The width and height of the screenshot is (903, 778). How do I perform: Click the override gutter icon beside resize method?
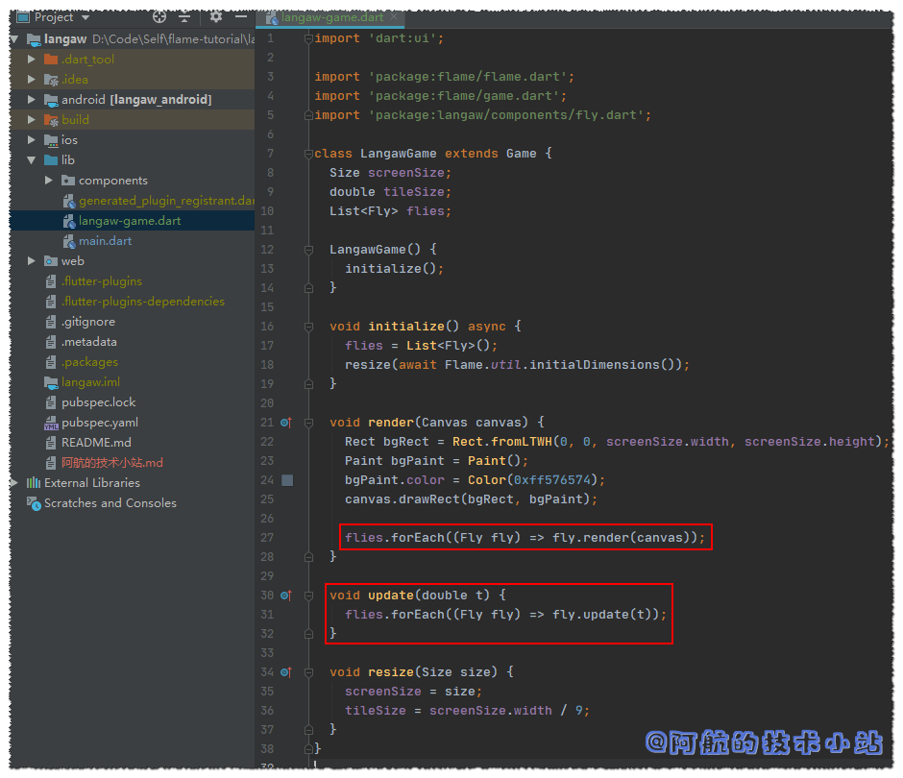(285, 672)
